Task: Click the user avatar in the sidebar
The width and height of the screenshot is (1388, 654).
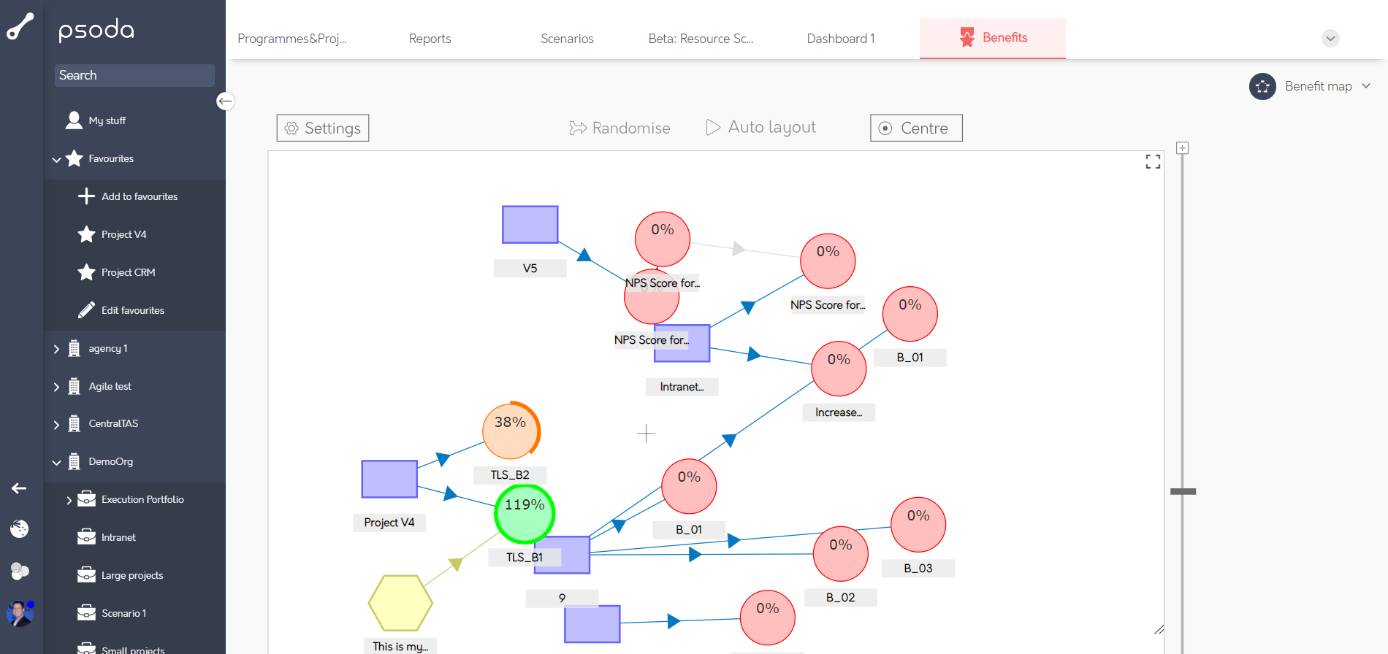Action: click(20, 613)
